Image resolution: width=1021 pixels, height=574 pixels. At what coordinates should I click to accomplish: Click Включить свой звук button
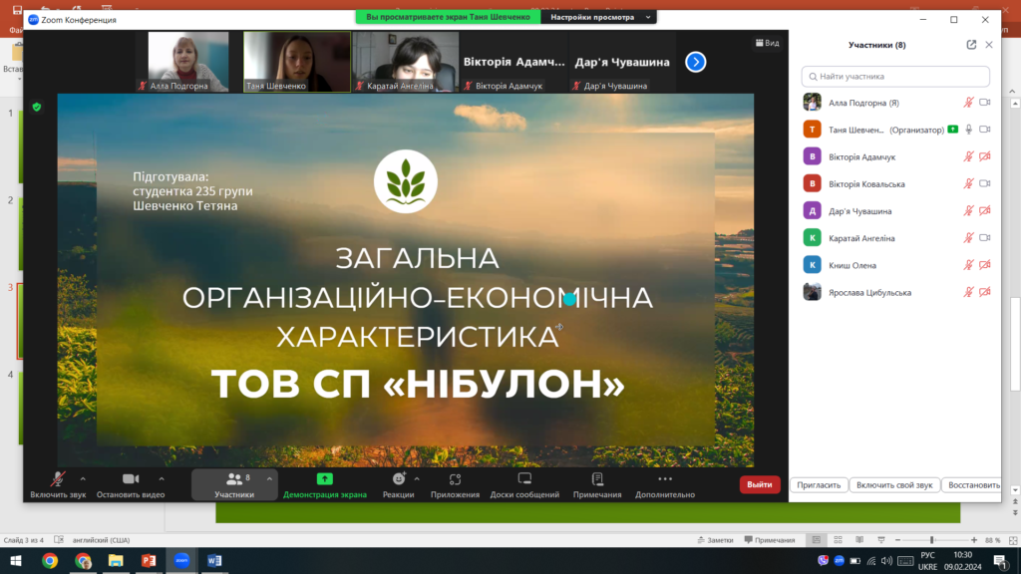[x=894, y=485]
